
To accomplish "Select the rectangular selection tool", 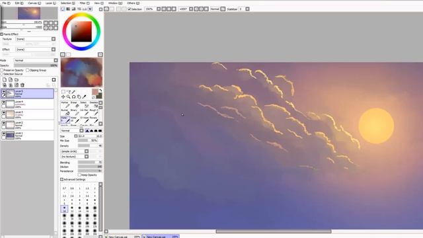I will point(63,92).
